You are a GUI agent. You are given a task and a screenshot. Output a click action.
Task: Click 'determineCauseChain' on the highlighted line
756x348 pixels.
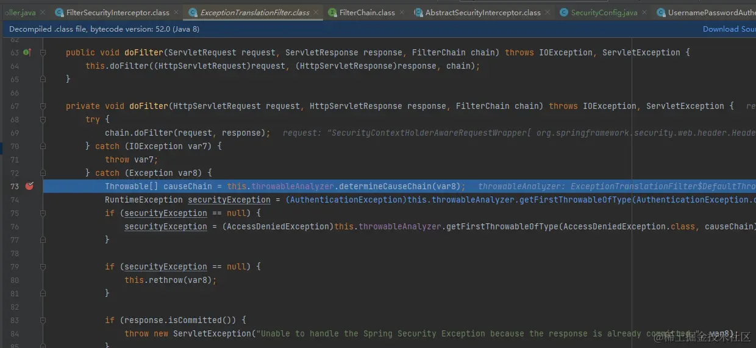click(387, 186)
